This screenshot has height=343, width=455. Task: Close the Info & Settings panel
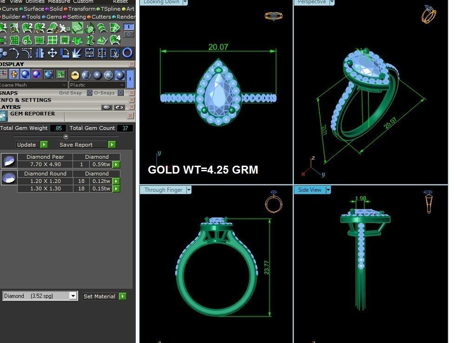(132, 100)
